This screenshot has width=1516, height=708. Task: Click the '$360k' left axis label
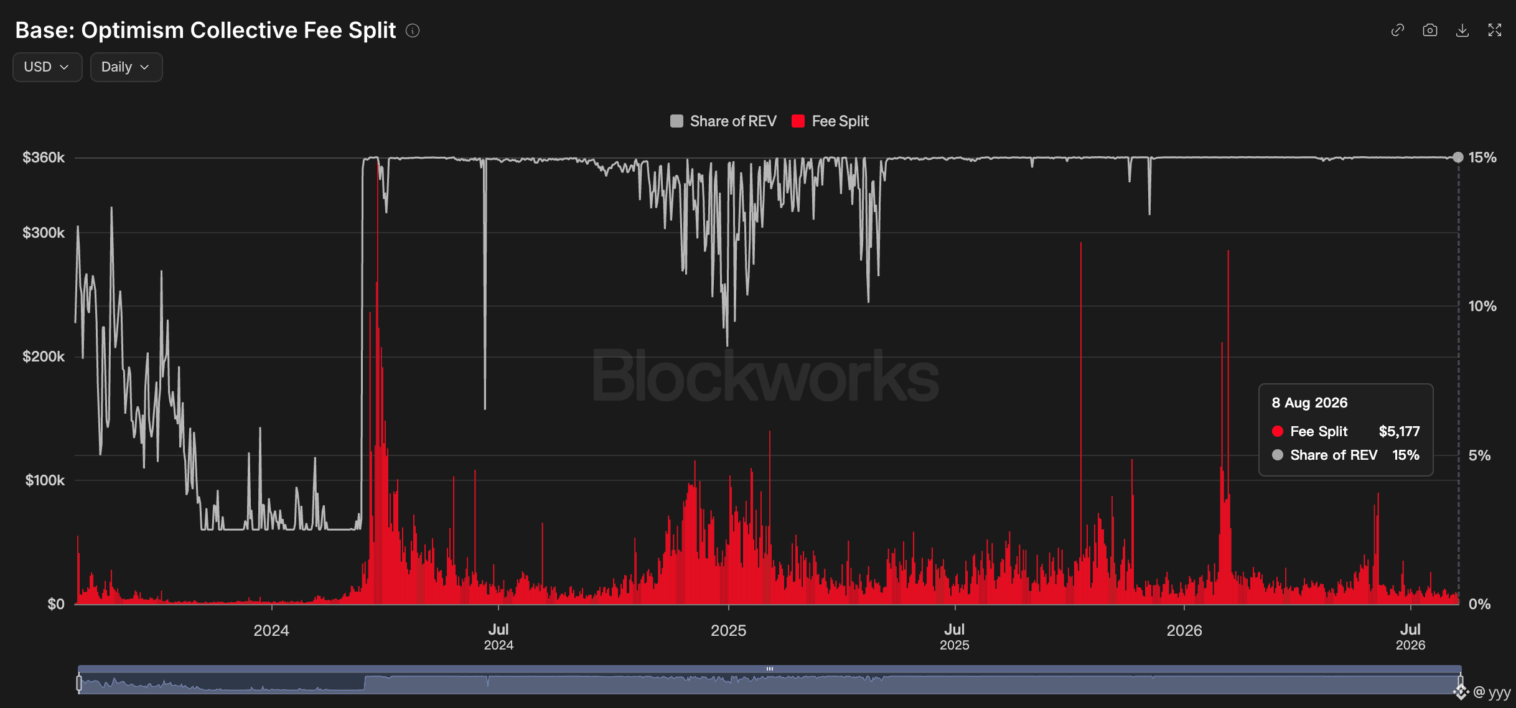pyautogui.click(x=44, y=158)
